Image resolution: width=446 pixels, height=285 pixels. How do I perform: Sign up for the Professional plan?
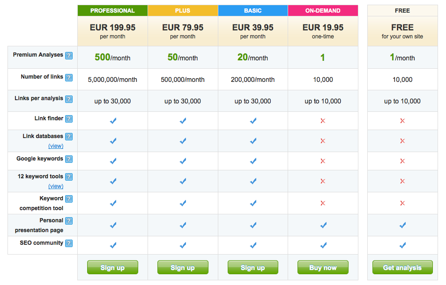[x=112, y=267]
